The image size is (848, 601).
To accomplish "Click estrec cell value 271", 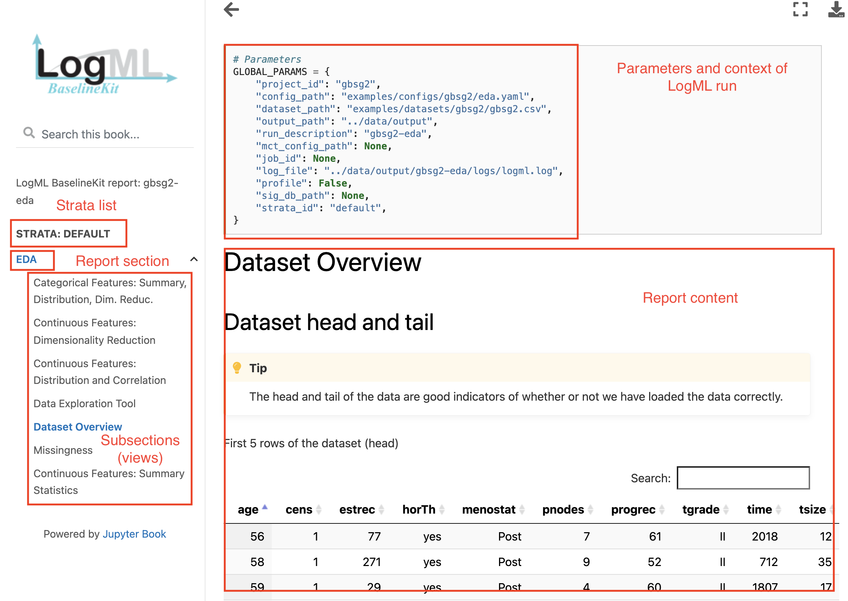I will 372,562.
